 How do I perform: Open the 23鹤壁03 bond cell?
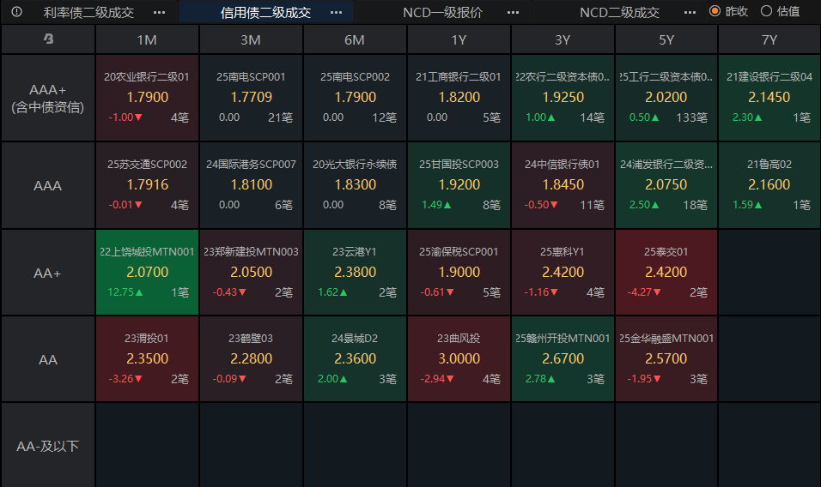pyautogui.click(x=251, y=359)
